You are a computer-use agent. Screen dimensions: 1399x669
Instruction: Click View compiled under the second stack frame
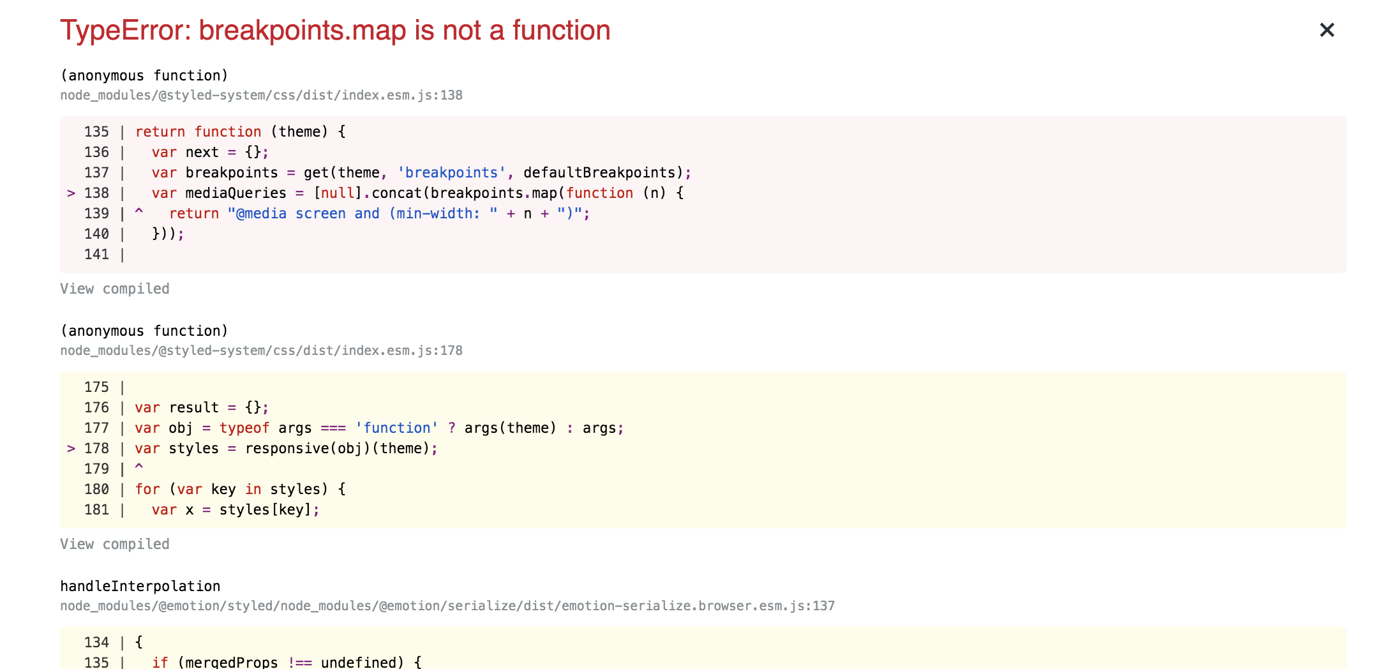(x=115, y=544)
